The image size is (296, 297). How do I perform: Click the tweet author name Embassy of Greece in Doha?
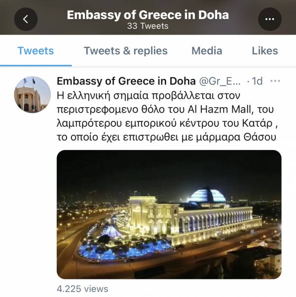(126, 81)
